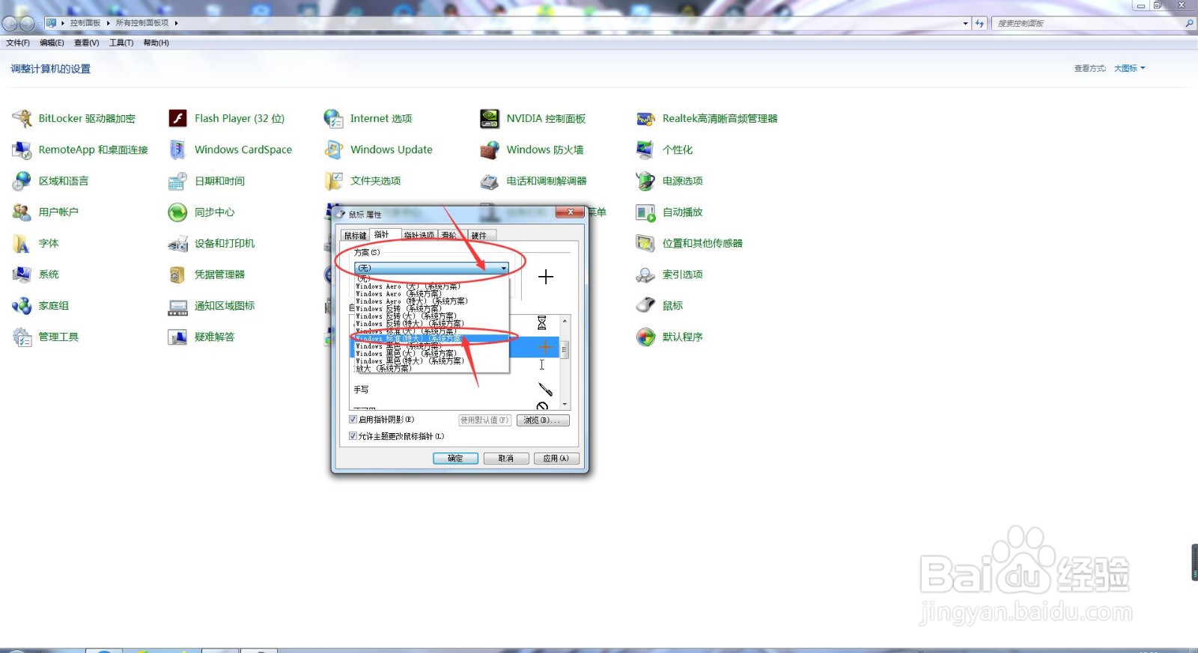This screenshot has height=653, width=1198.
Task: Open 区域和语言
Action: pos(50,181)
